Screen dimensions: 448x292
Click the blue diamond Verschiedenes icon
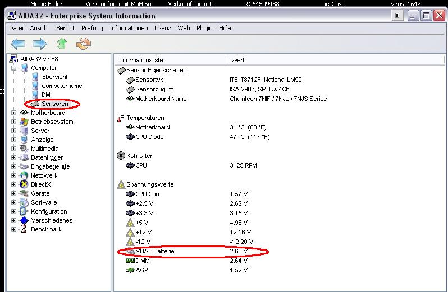pyautogui.click(x=24, y=220)
